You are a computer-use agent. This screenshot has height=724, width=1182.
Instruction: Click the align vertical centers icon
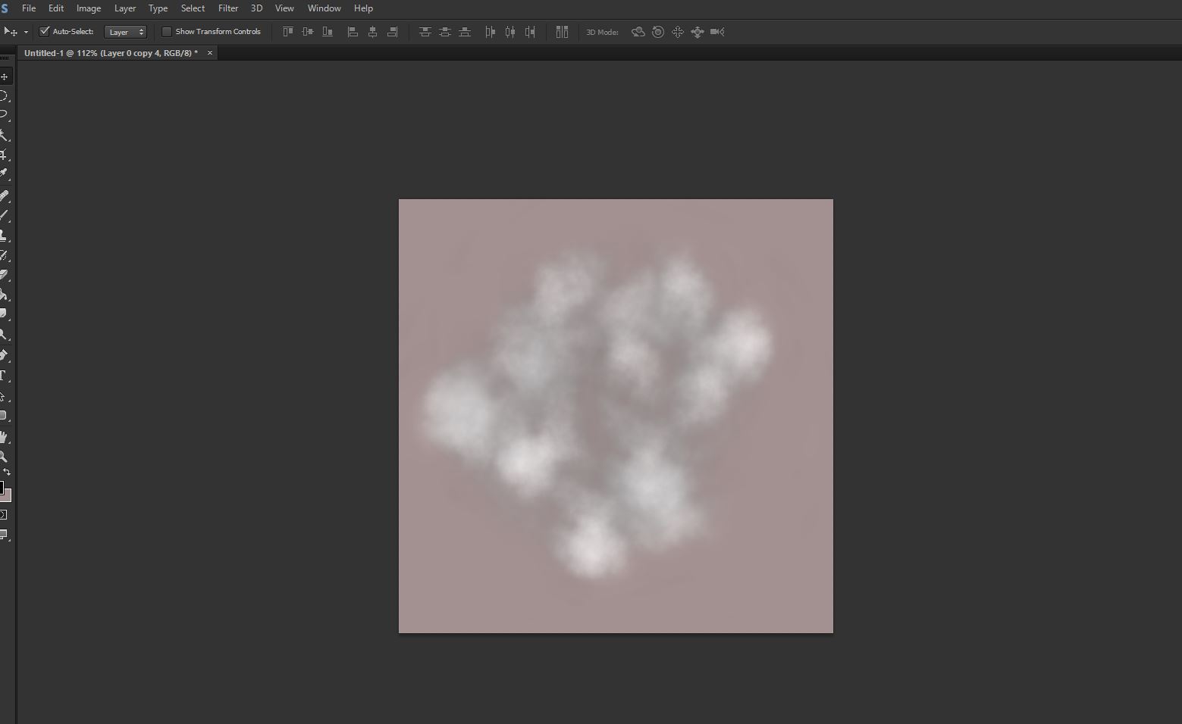(x=307, y=32)
